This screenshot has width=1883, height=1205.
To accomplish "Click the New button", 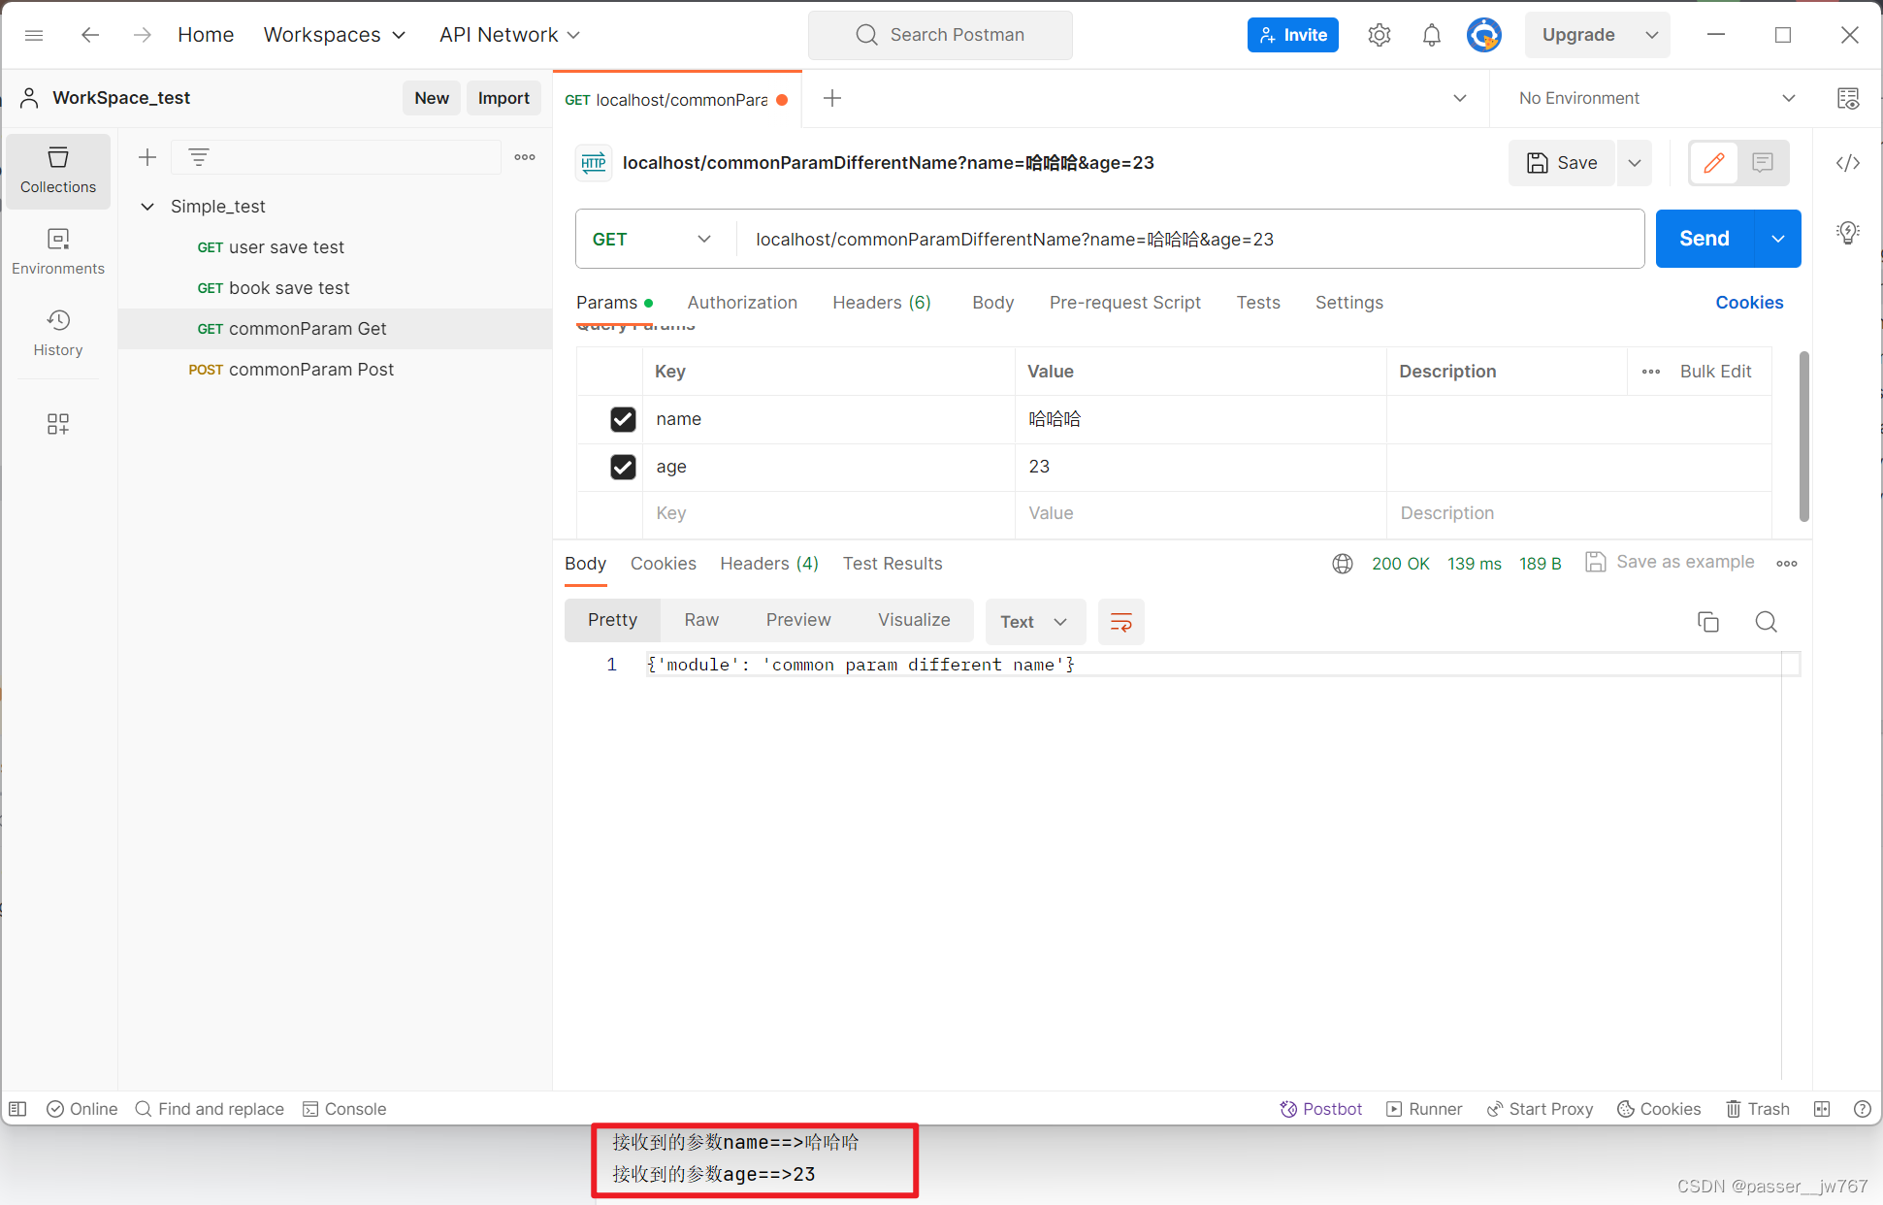I will (432, 98).
